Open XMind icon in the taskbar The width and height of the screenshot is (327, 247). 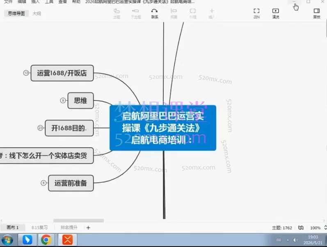pyautogui.click(x=68, y=240)
